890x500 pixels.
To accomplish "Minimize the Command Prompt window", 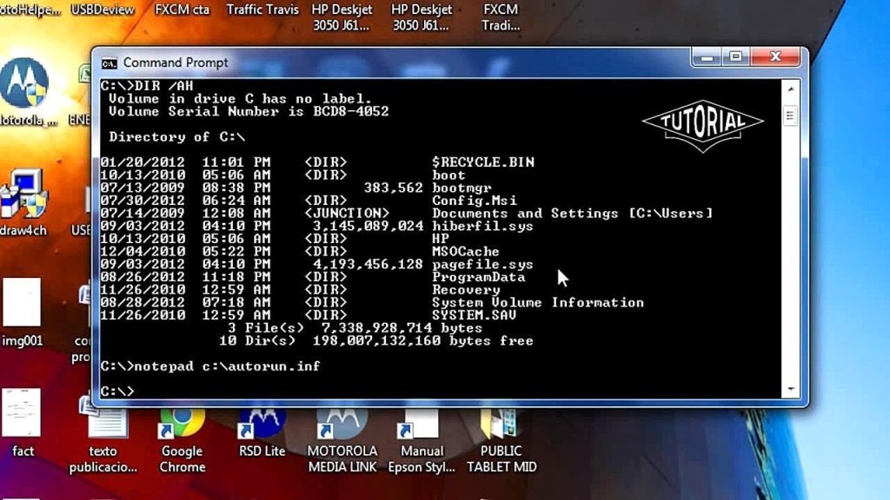I will click(x=707, y=56).
